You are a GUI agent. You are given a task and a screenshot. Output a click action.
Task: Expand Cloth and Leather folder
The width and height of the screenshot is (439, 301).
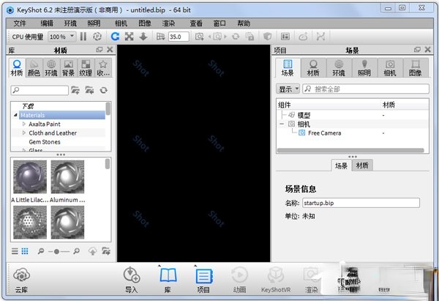point(24,133)
